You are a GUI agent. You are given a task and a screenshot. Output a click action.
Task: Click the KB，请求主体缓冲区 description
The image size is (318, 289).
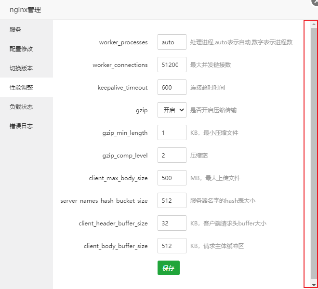(217, 246)
